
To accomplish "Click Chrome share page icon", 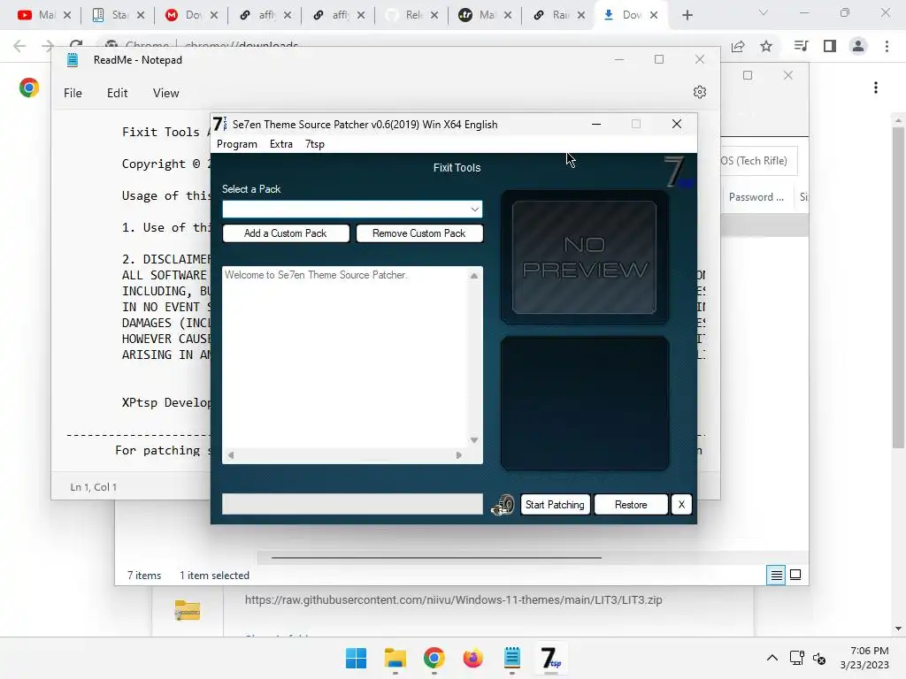I will [738, 47].
